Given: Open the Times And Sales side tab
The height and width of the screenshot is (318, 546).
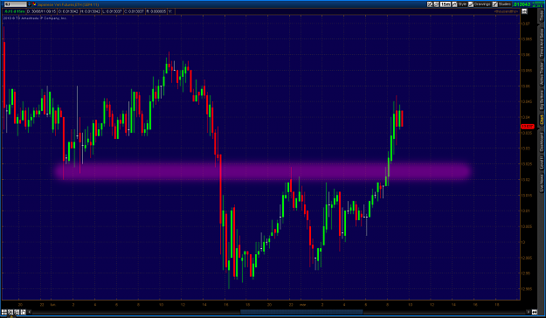Looking at the screenshot, I should tap(542, 43).
